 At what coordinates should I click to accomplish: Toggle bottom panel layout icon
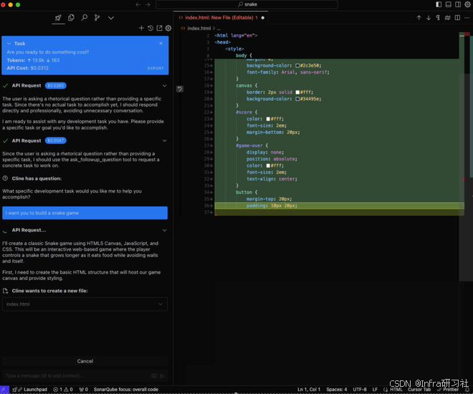coord(448,4)
